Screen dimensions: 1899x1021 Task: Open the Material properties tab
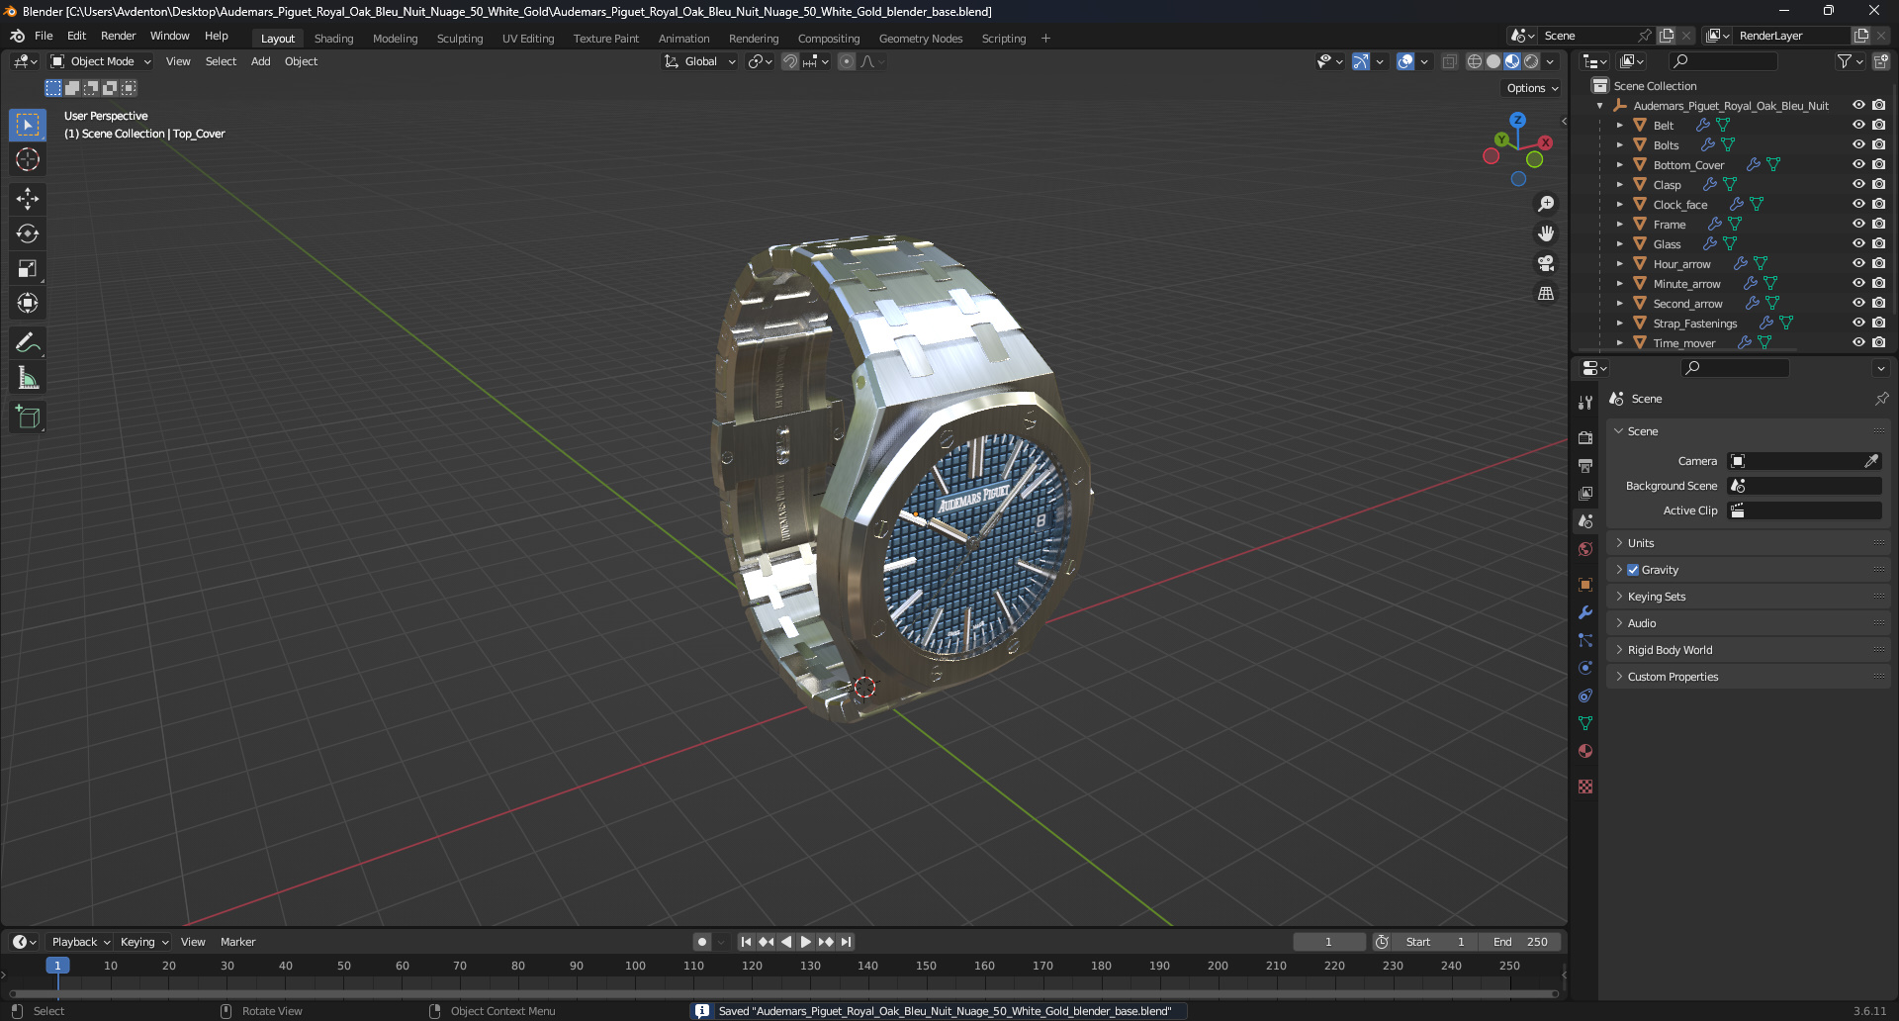(x=1585, y=751)
